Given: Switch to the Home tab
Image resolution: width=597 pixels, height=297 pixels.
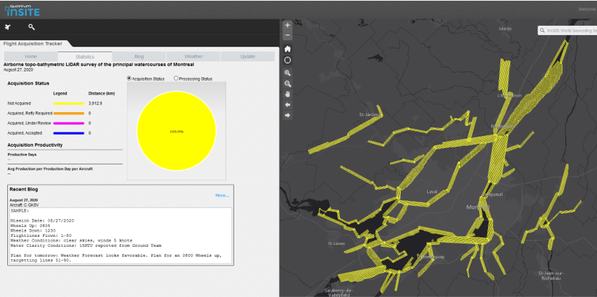Looking at the screenshot, I should [31, 56].
